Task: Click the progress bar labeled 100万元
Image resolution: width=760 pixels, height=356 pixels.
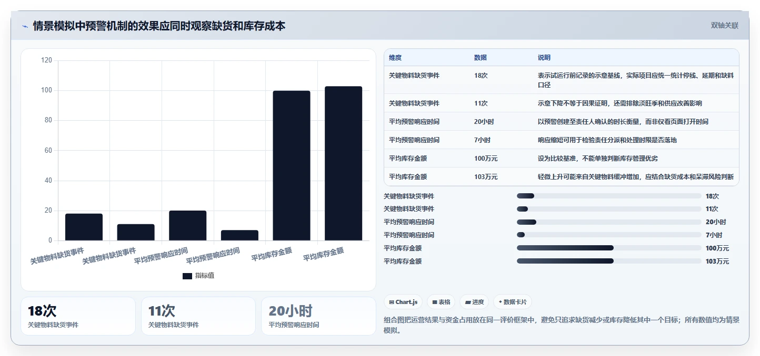Action: 609,248
